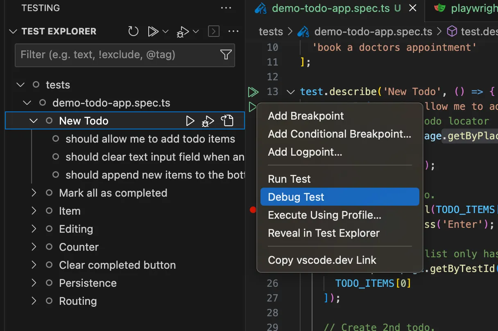498x331 pixels.
Task: Fold test.describe block at line 13
Action: tap(291, 92)
